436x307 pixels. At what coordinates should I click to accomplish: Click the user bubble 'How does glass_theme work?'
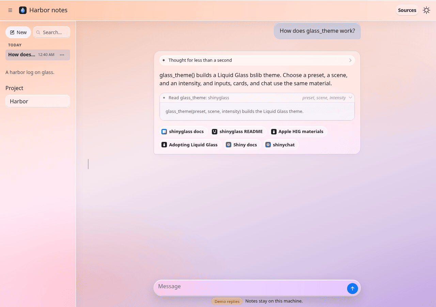tap(317, 31)
